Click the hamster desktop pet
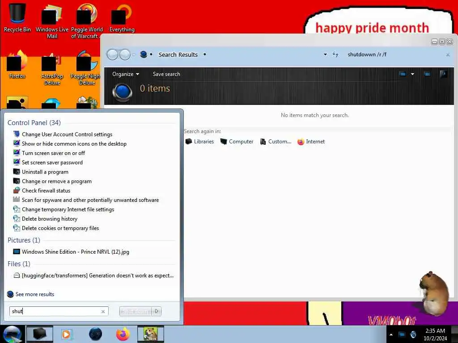The width and height of the screenshot is (458, 343). (434, 293)
